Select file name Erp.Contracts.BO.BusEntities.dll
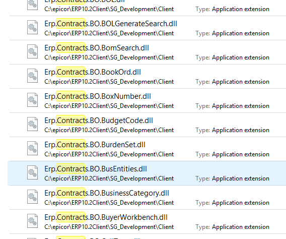The image size is (286, 239). [96, 169]
